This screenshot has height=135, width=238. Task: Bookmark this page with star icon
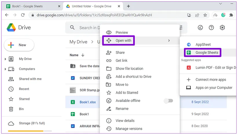[205, 15]
